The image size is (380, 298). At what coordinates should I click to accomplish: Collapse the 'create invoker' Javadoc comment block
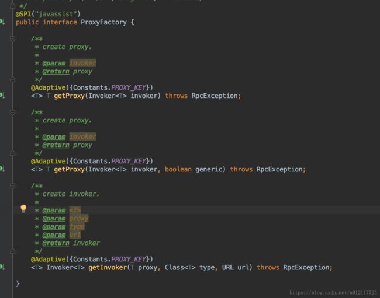click(12, 185)
